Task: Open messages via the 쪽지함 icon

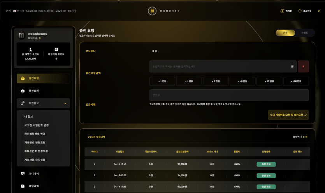Action: click(282, 11)
